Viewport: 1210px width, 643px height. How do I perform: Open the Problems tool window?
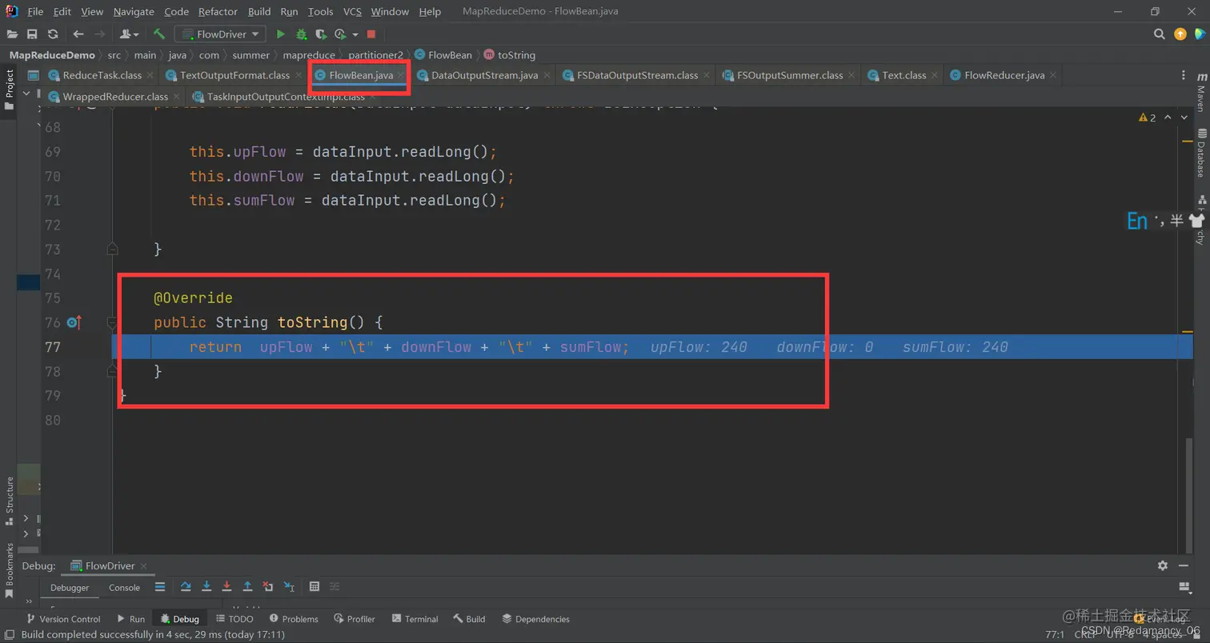point(294,618)
